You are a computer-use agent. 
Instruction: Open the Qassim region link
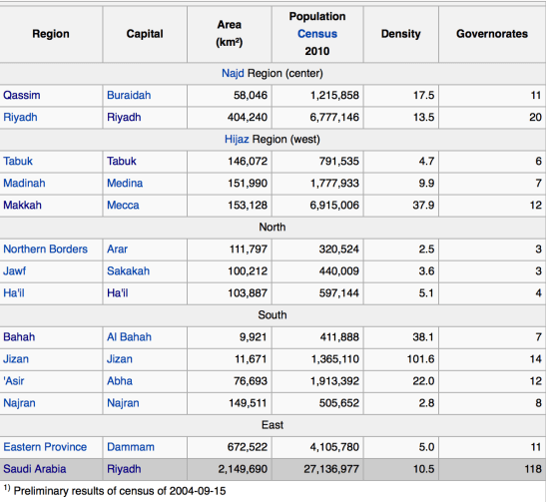pyautogui.click(x=22, y=96)
